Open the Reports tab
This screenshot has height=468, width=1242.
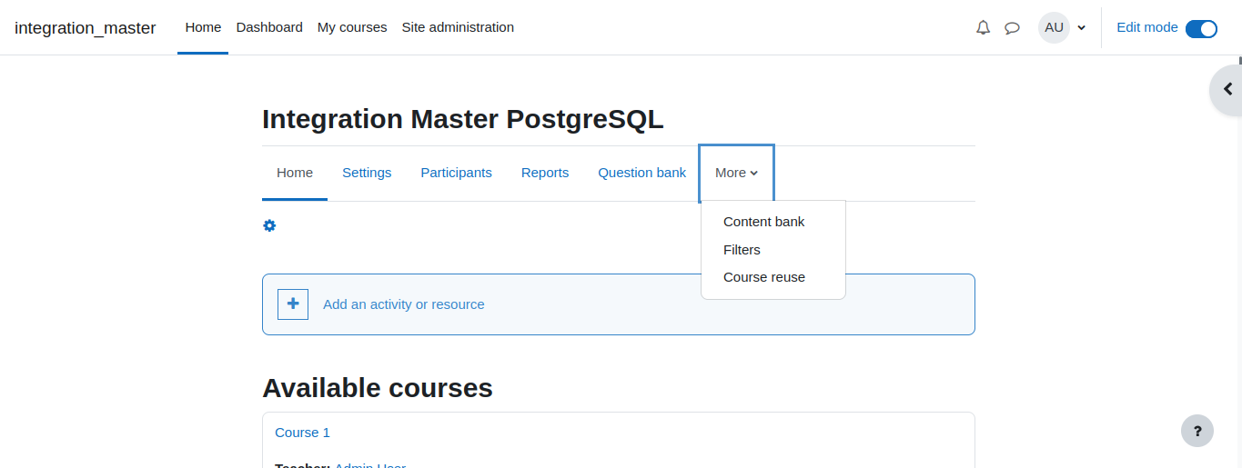tap(545, 173)
